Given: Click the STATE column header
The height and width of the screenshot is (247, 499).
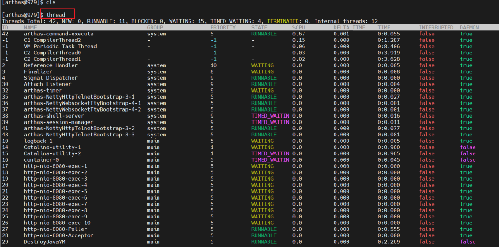Looking at the screenshot, I should click(x=259, y=28).
